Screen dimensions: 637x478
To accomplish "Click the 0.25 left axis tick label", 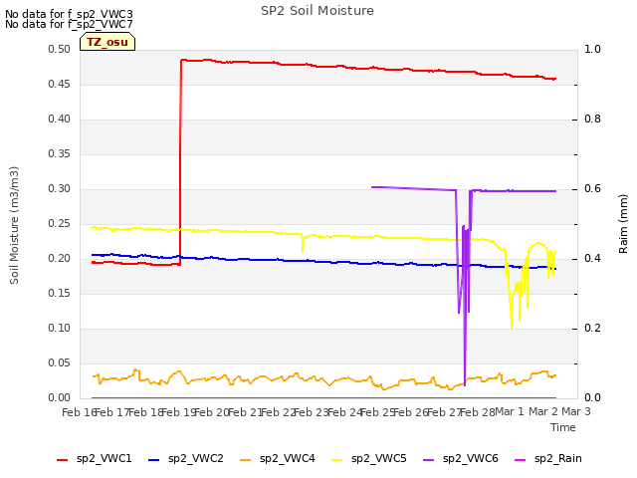I will (x=60, y=223).
